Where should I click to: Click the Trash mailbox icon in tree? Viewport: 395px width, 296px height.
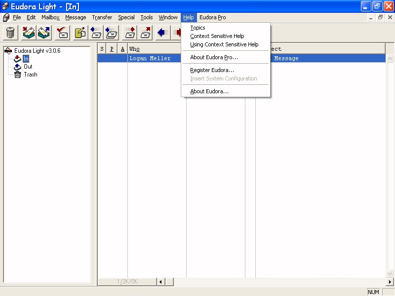click(17, 74)
